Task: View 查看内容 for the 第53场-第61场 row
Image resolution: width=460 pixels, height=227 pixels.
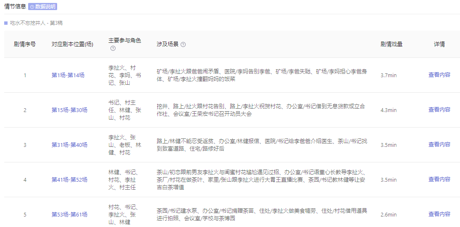Action: [439, 214]
